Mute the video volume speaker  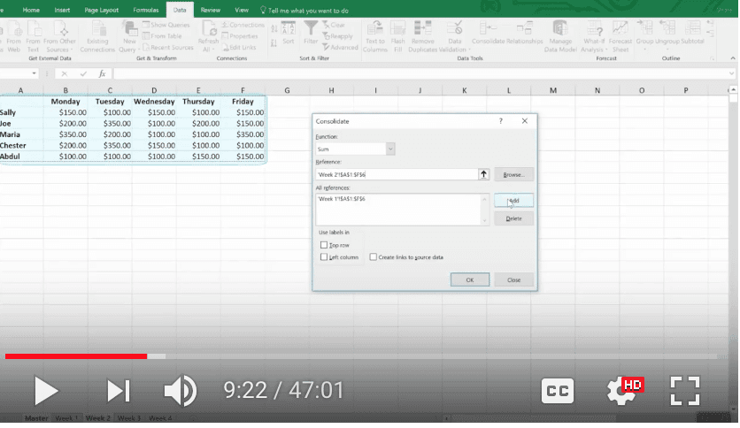180,390
